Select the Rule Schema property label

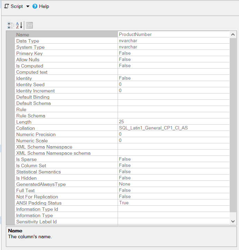point(31,116)
